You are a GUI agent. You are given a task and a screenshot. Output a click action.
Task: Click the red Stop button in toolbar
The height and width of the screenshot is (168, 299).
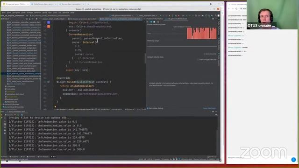pos(178,15)
